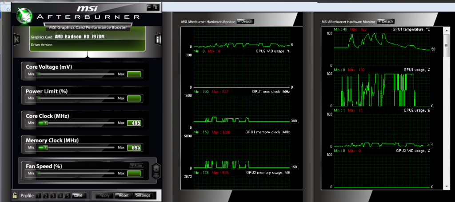Click the GPU2 usage graph in right monitor
Screen dimensions: 455x202
(x=382, y=130)
